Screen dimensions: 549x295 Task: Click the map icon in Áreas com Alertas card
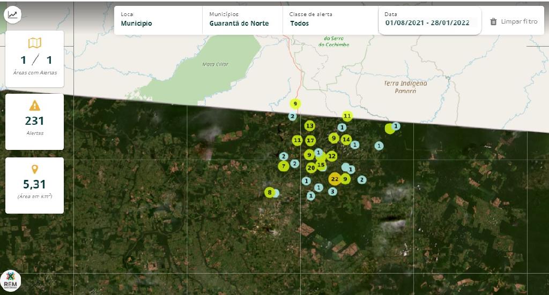point(34,43)
